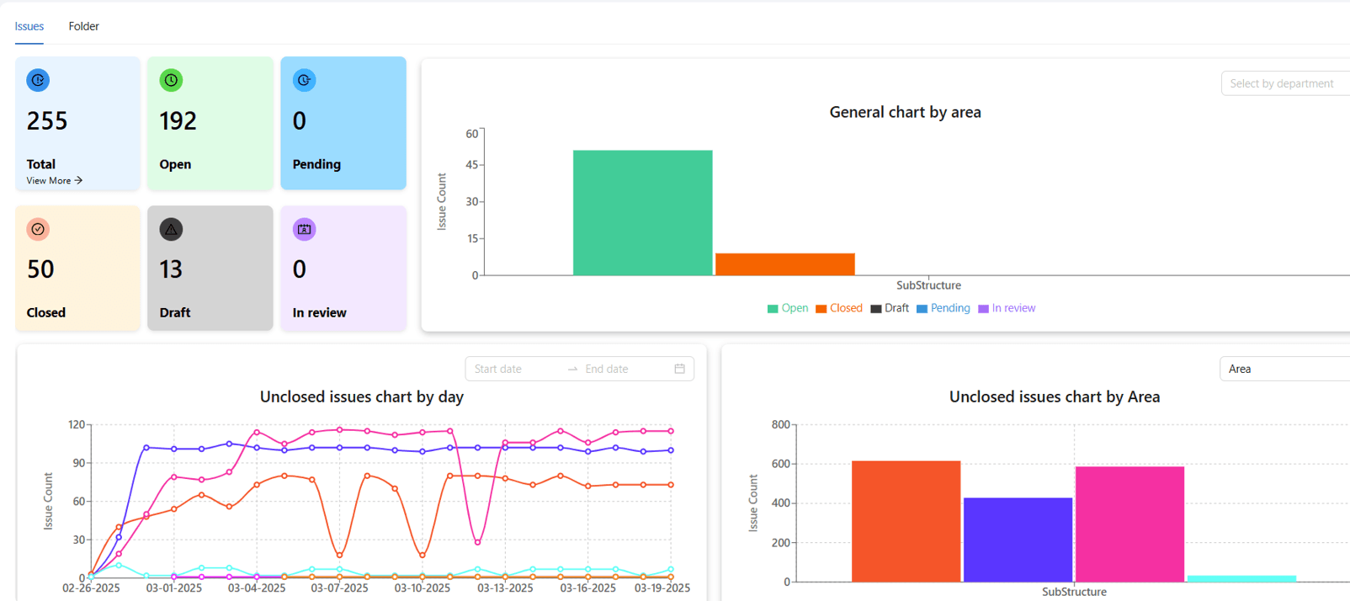Click the View More link
The height and width of the screenshot is (601, 1350).
(x=55, y=180)
